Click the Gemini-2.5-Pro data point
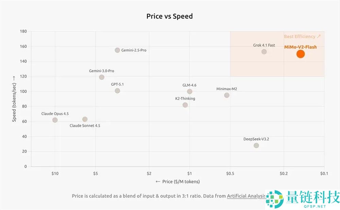 117,50
